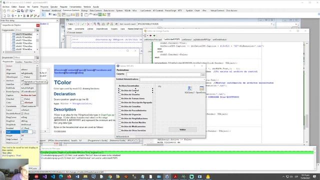Expand the Font property
Screen dimensions: 320x180
pos(4,132)
